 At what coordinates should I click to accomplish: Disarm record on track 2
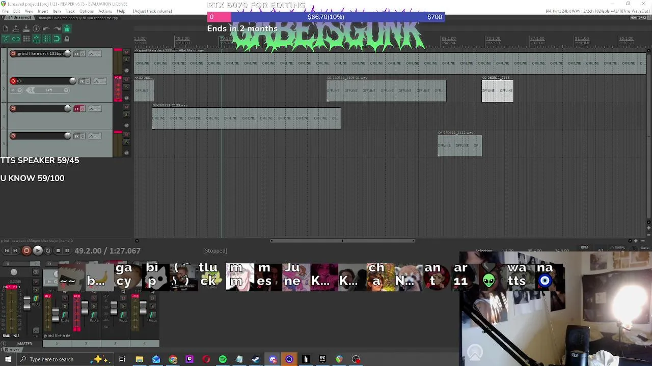pyautogui.click(x=13, y=81)
